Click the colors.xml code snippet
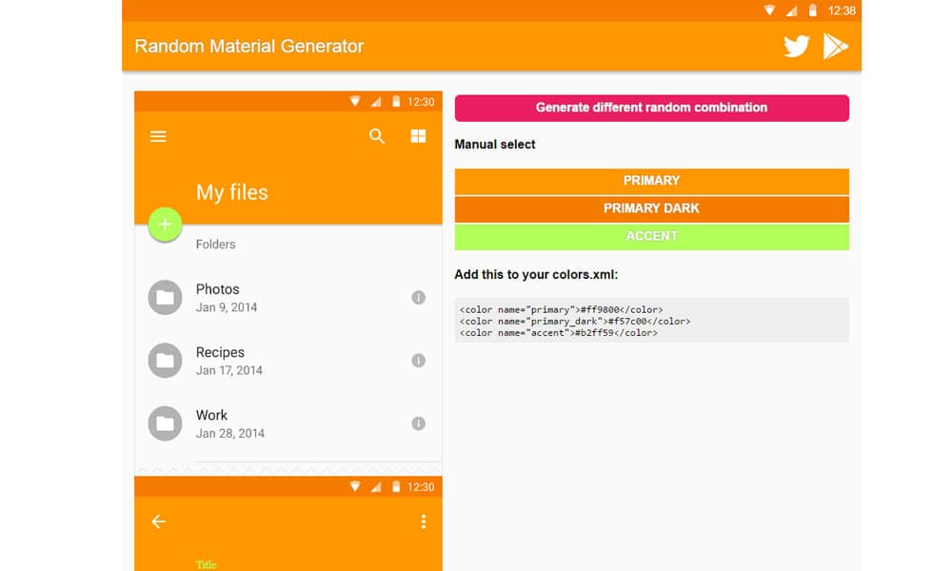 [x=652, y=321]
